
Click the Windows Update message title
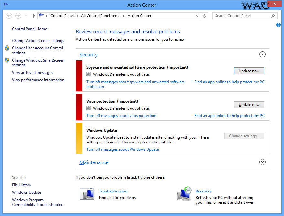click(101, 130)
